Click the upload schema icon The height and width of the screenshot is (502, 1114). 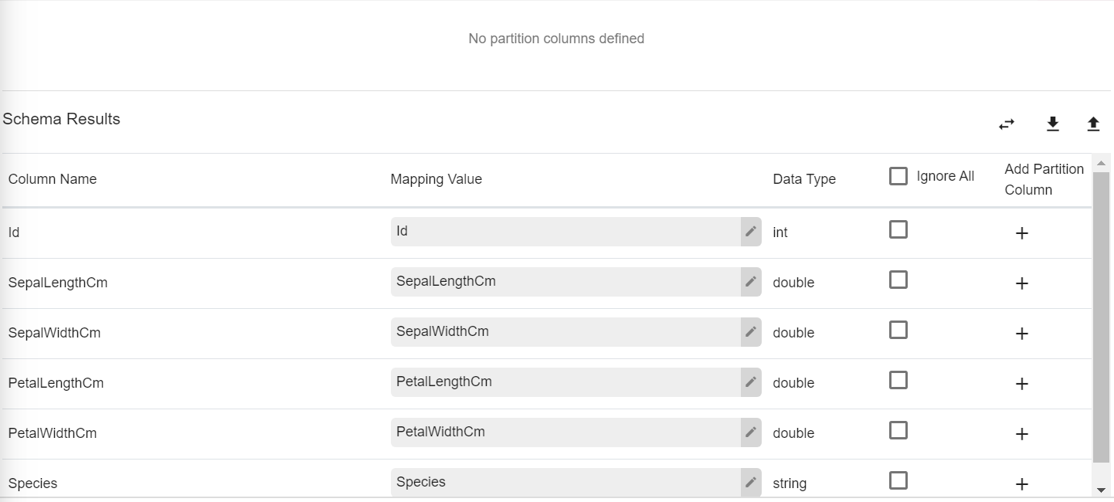(x=1093, y=124)
